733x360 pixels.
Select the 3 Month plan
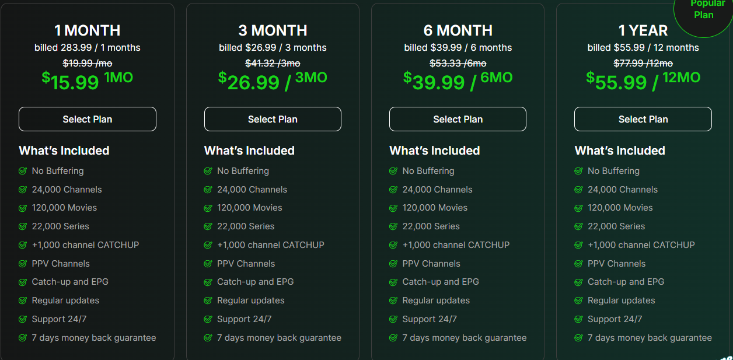tap(273, 119)
